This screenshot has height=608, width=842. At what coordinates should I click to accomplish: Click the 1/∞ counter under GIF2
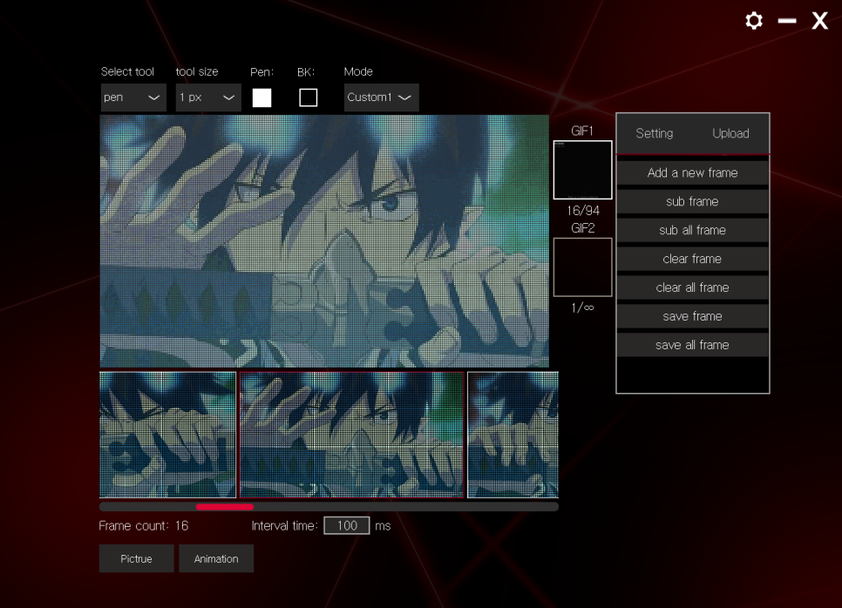pos(582,307)
